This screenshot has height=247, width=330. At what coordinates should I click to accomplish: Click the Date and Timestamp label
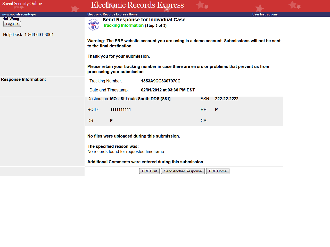pos(109,90)
